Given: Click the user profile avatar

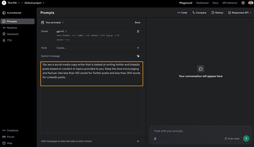Looking at the screenshot, I should coord(251,3).
